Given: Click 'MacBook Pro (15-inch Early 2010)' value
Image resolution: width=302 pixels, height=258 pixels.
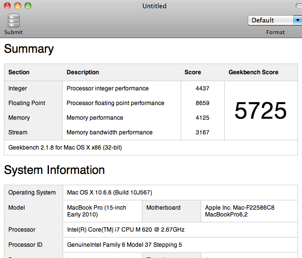Looking at the screenshot, I should point(96,211).
